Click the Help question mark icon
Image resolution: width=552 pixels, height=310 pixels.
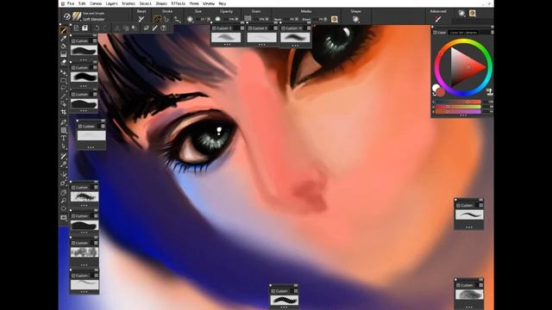(x=164, y=28)
